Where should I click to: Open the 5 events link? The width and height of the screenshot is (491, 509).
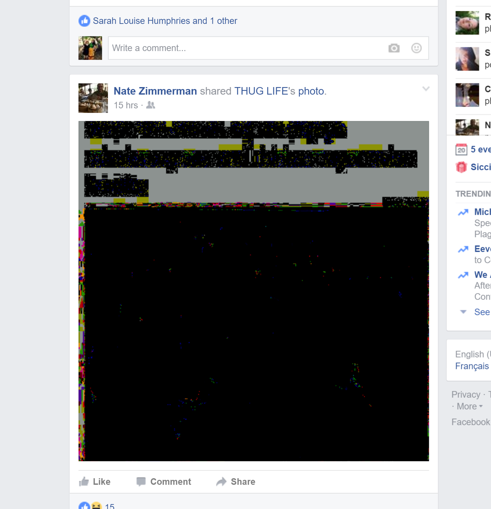point(481,149)
